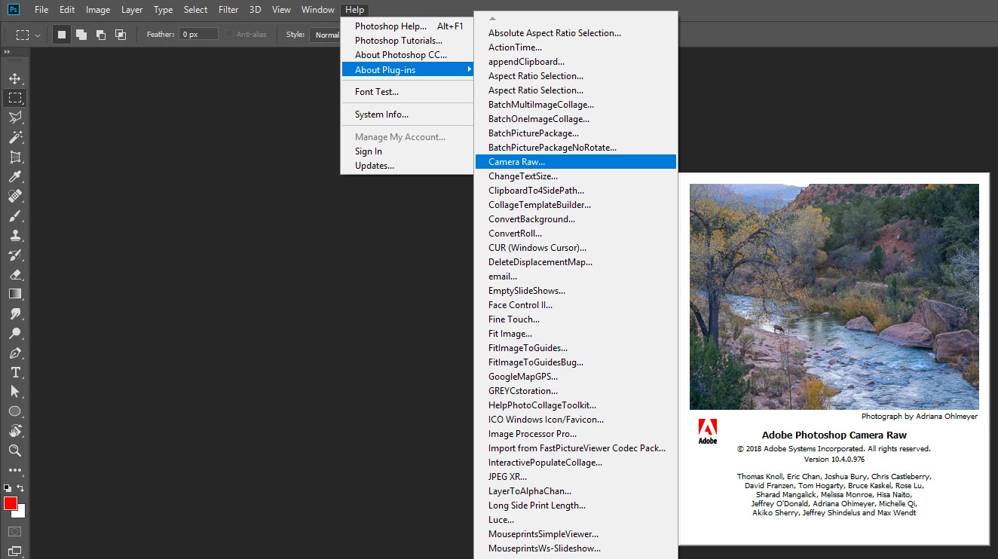Screen dimensions: 998x559
Task: Open the Layer menu
Action: click(x=132, y=10)
